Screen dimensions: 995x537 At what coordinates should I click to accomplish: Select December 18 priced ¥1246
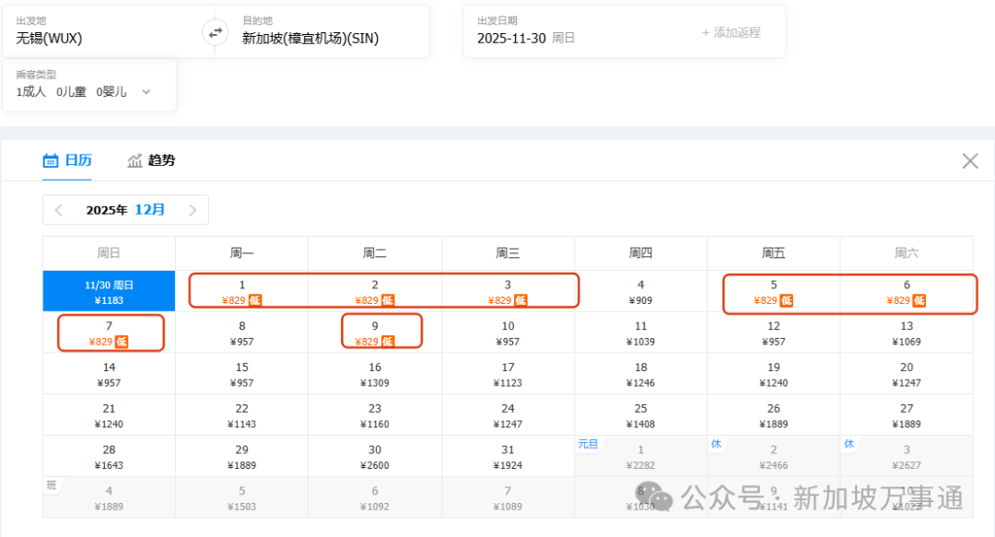[x=641, y=374]
